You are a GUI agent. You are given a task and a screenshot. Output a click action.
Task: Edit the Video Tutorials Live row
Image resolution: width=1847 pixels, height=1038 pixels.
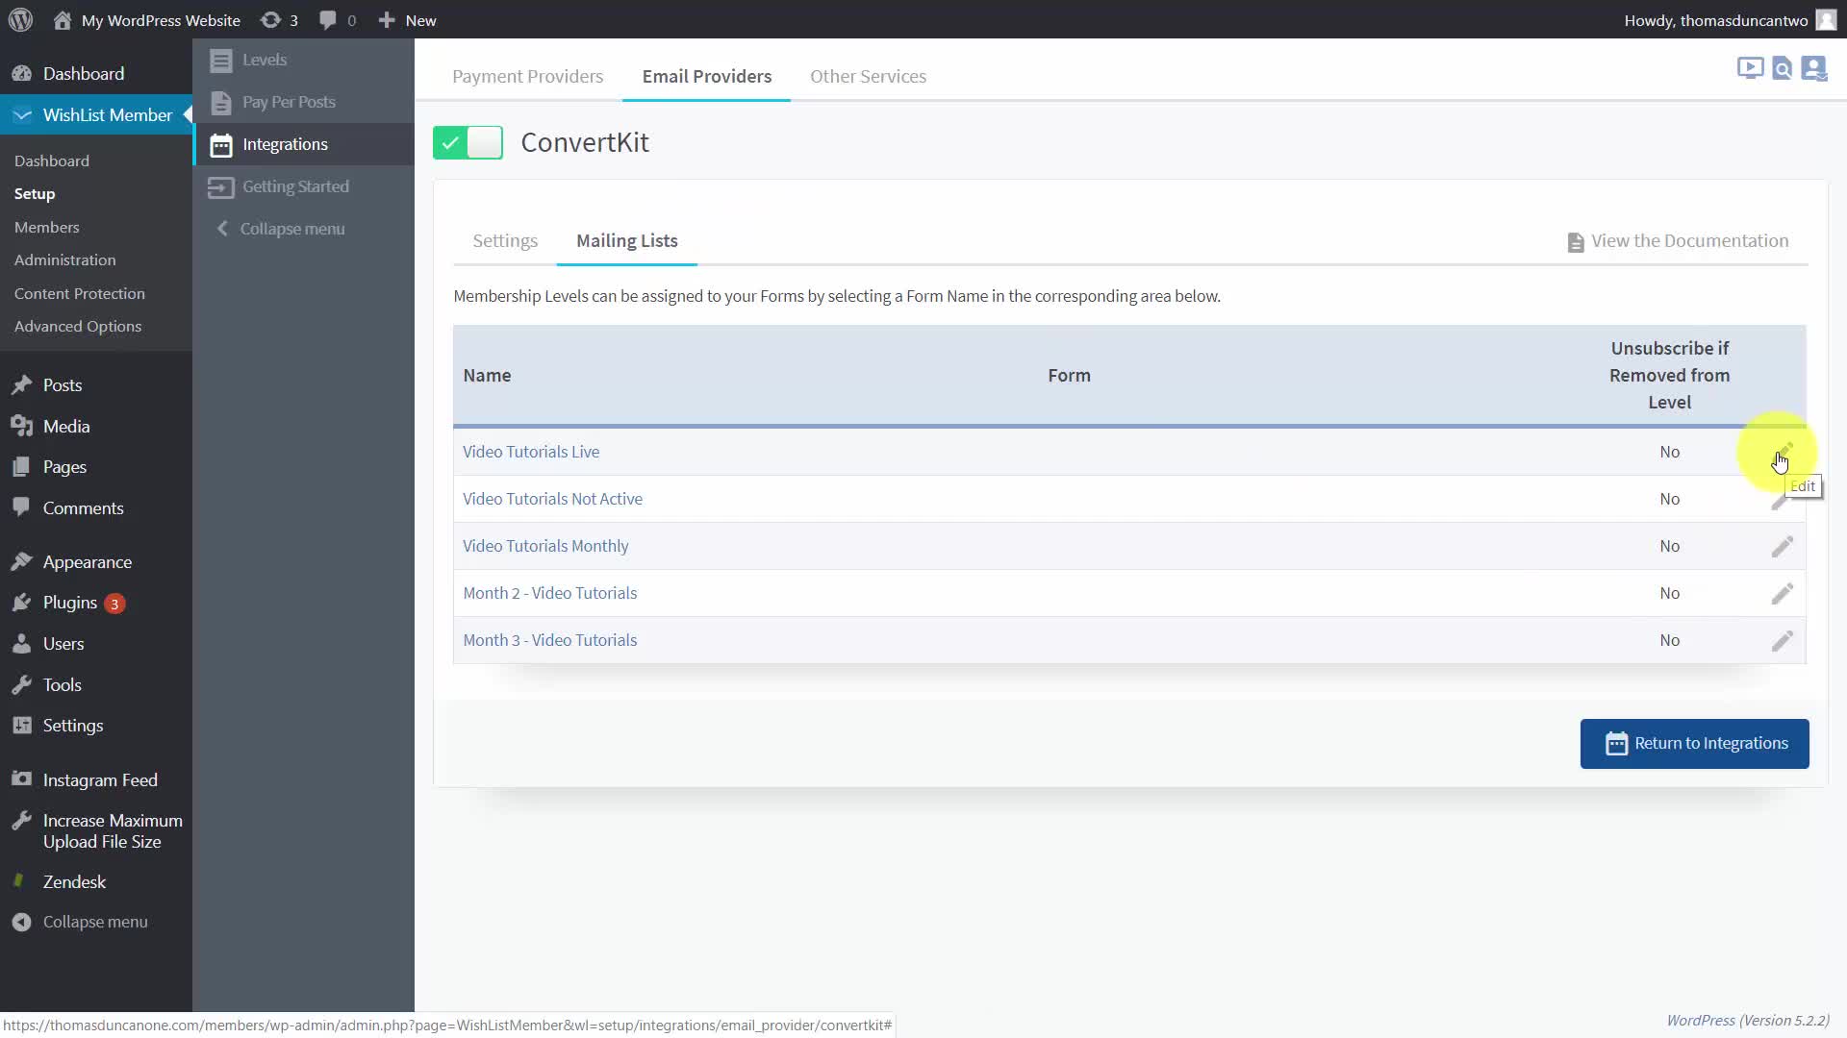click(1783, 452)
